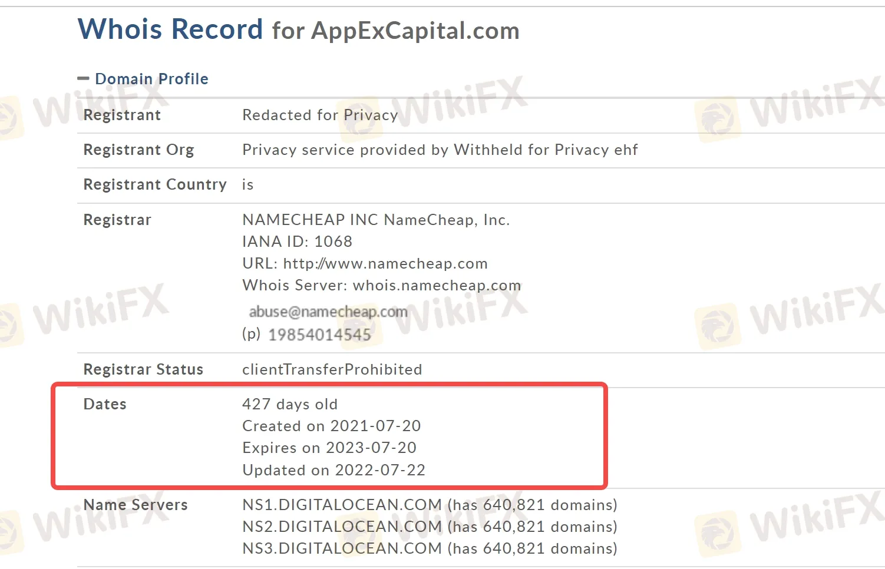The height and width of the screenshot is (569, 885).
Task: Select the IANA ID: 1068 line
Action: 297,242
